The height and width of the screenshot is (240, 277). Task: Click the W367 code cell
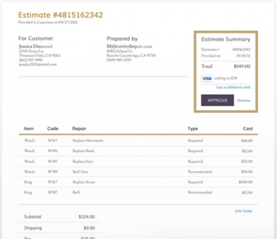click(52, 182)
